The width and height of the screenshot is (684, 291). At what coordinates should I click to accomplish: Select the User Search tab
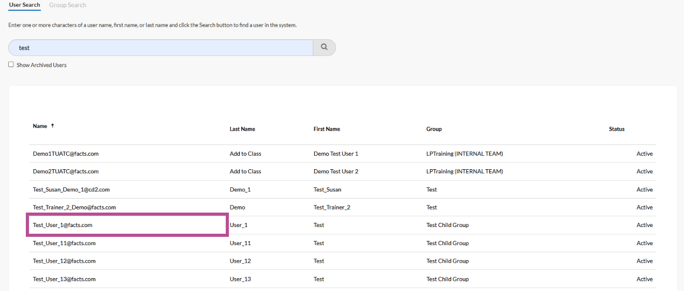pos(24,5)
